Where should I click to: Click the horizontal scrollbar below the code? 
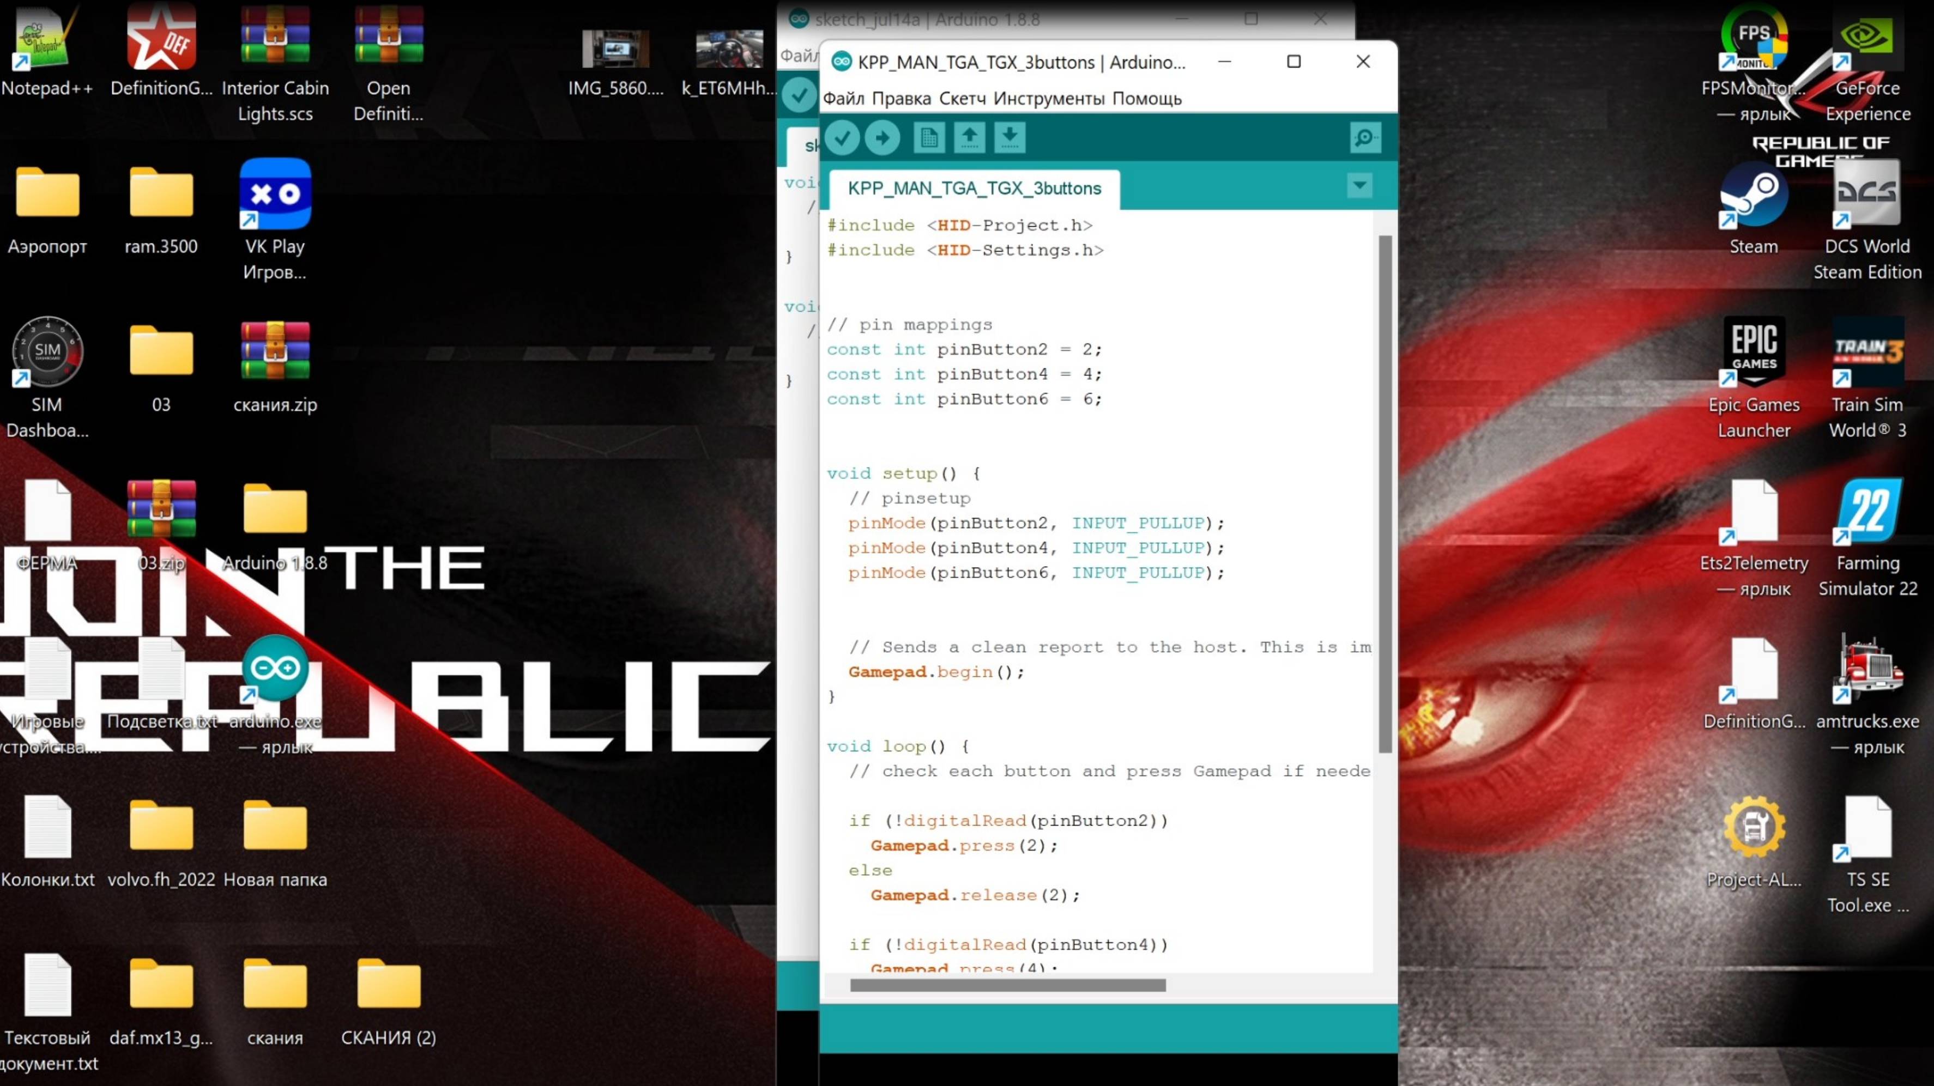click(x=1007, y=985)
